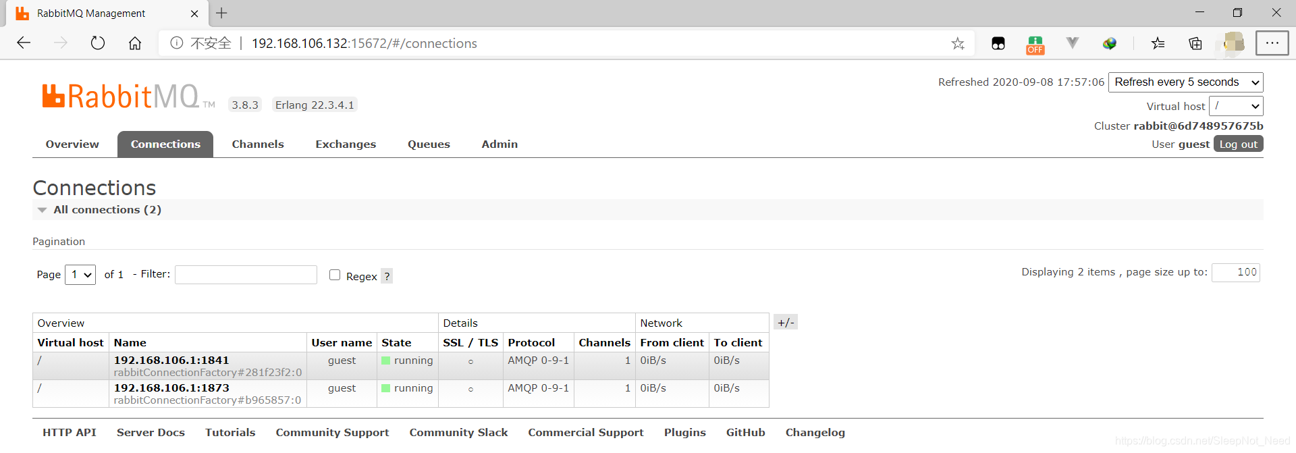Open the Changelog link
This screenshot has width=1296, height=453.
(x=815, y=433)
